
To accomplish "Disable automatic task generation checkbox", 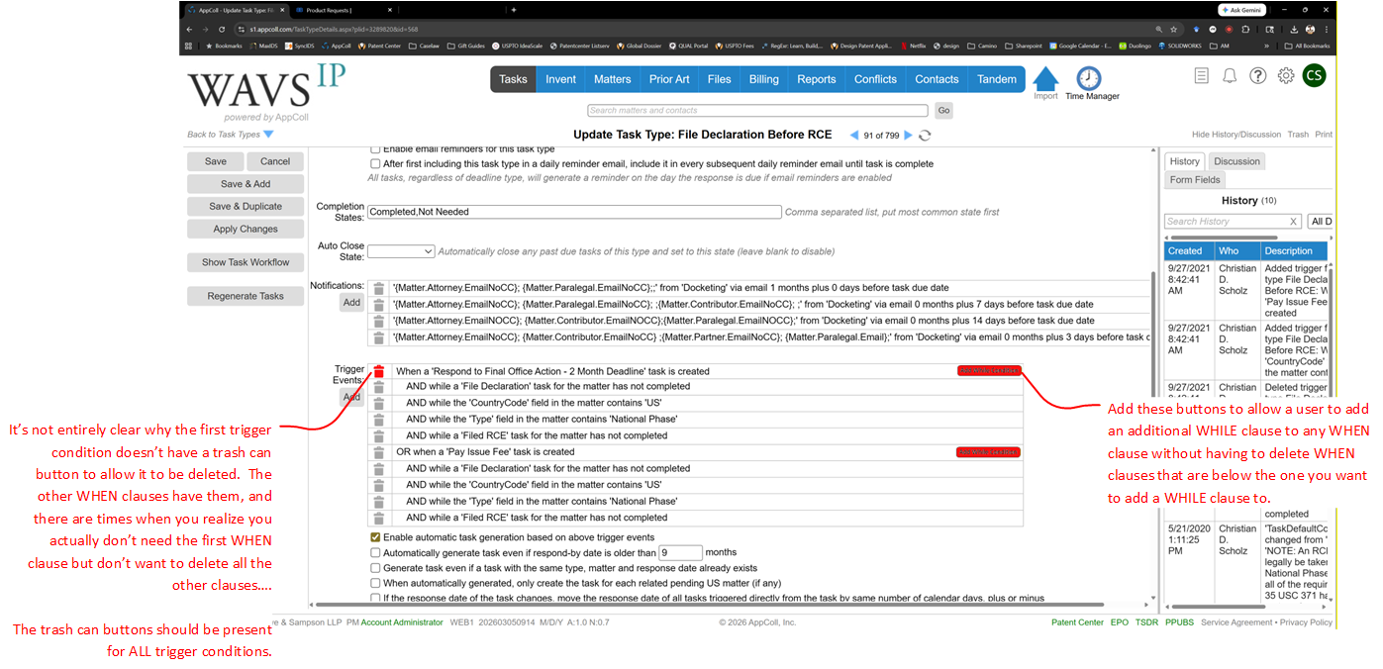I will tap(375, 536).
